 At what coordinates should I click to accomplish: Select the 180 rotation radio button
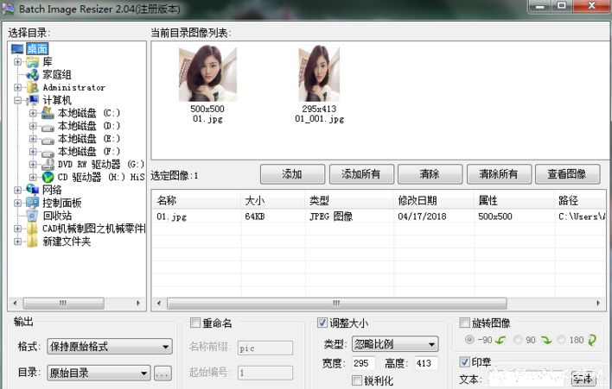pos(561,340)
